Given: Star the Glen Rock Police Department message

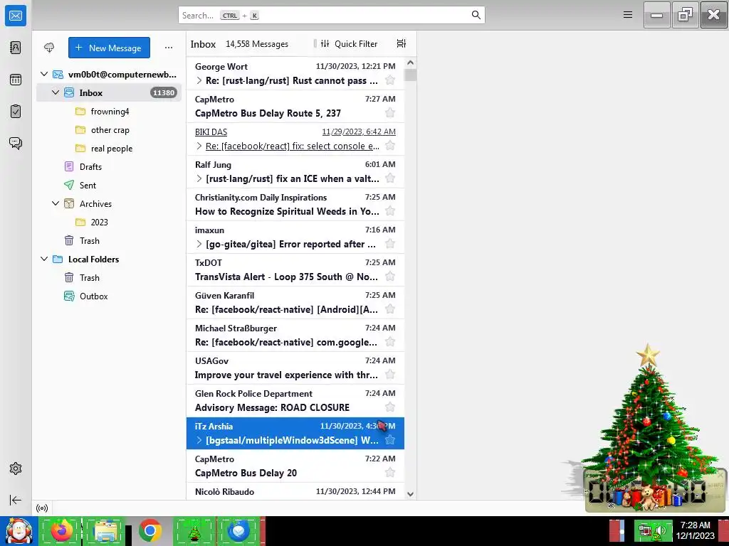Looking at the screenshot, I should [x=390, y=407].
